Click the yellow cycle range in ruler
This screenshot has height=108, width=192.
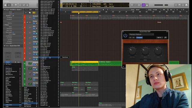click(x=85, y=12)
